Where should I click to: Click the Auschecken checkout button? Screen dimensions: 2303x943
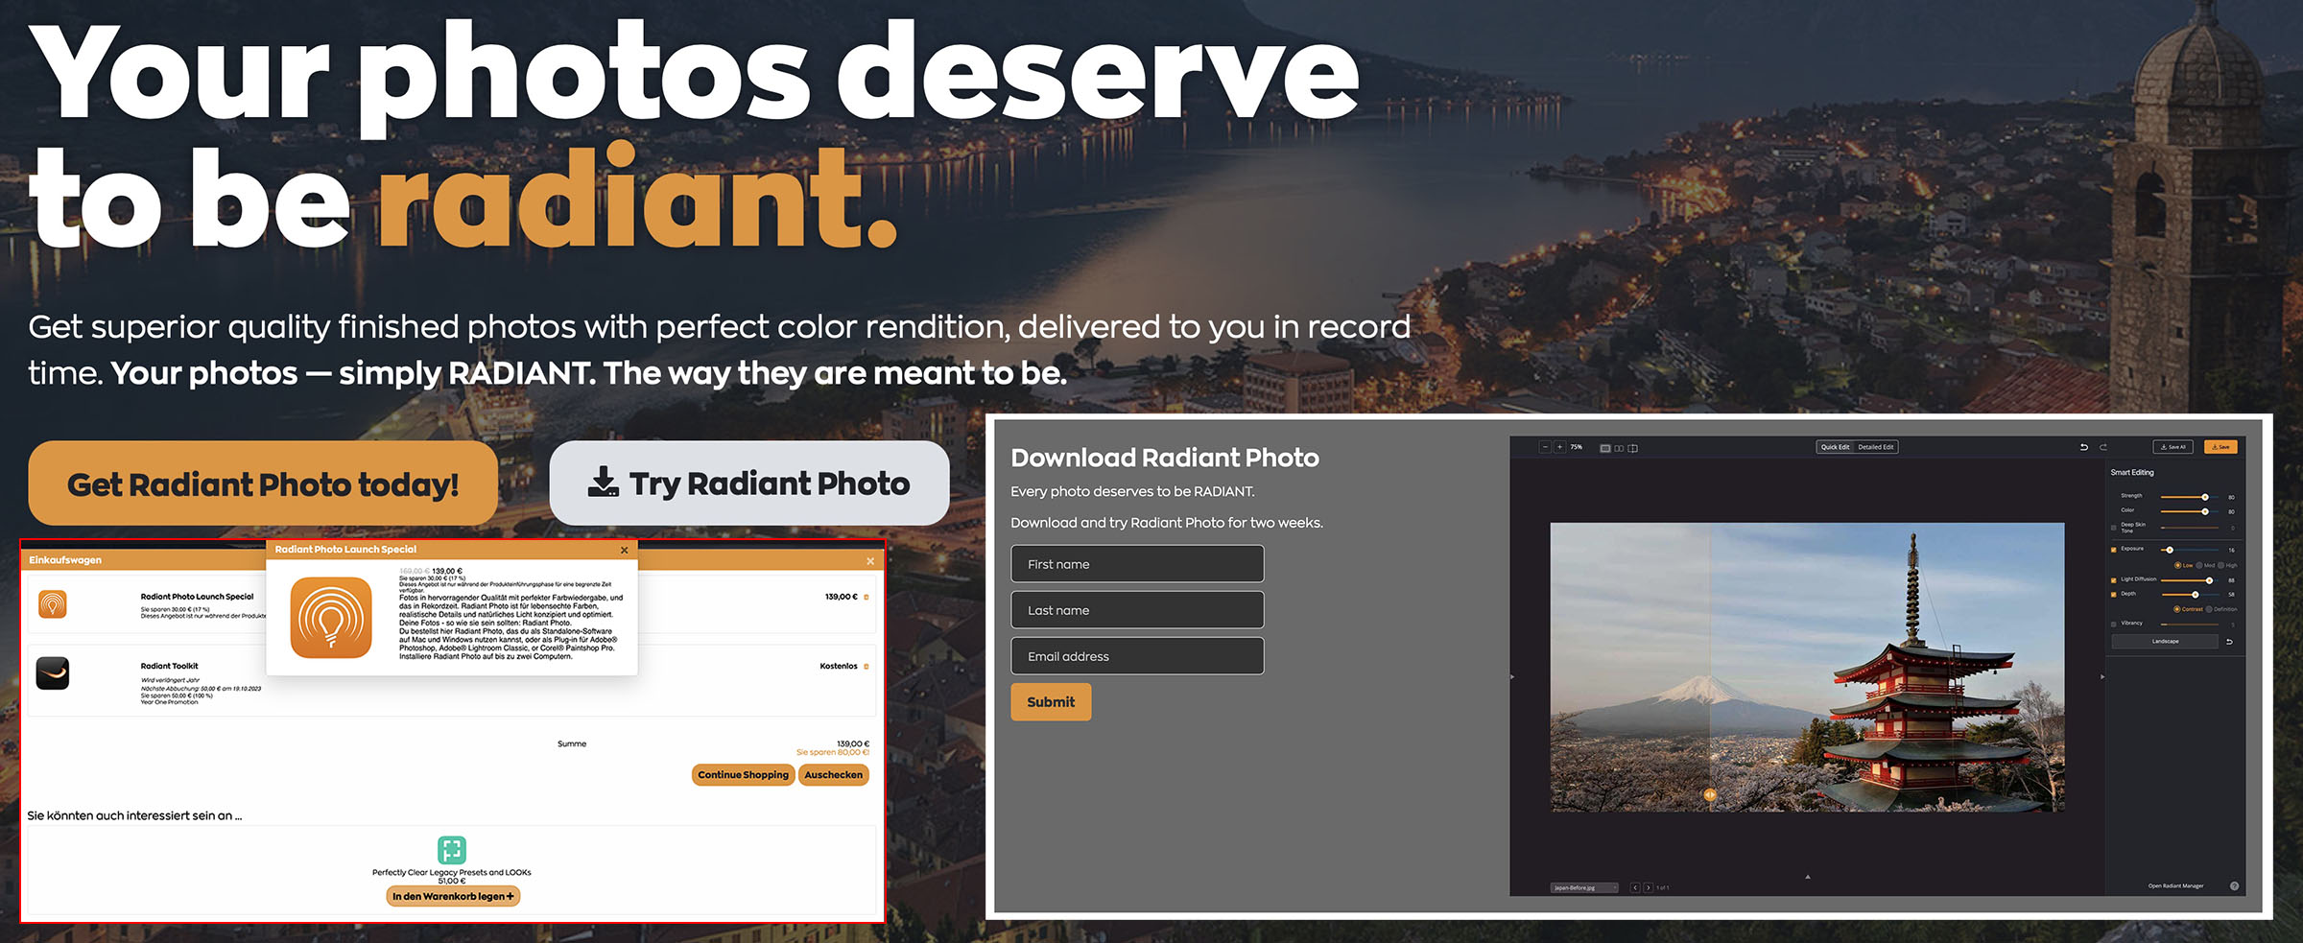[833, 775]
